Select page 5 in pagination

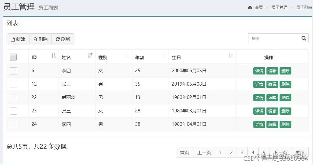[264, 153]
